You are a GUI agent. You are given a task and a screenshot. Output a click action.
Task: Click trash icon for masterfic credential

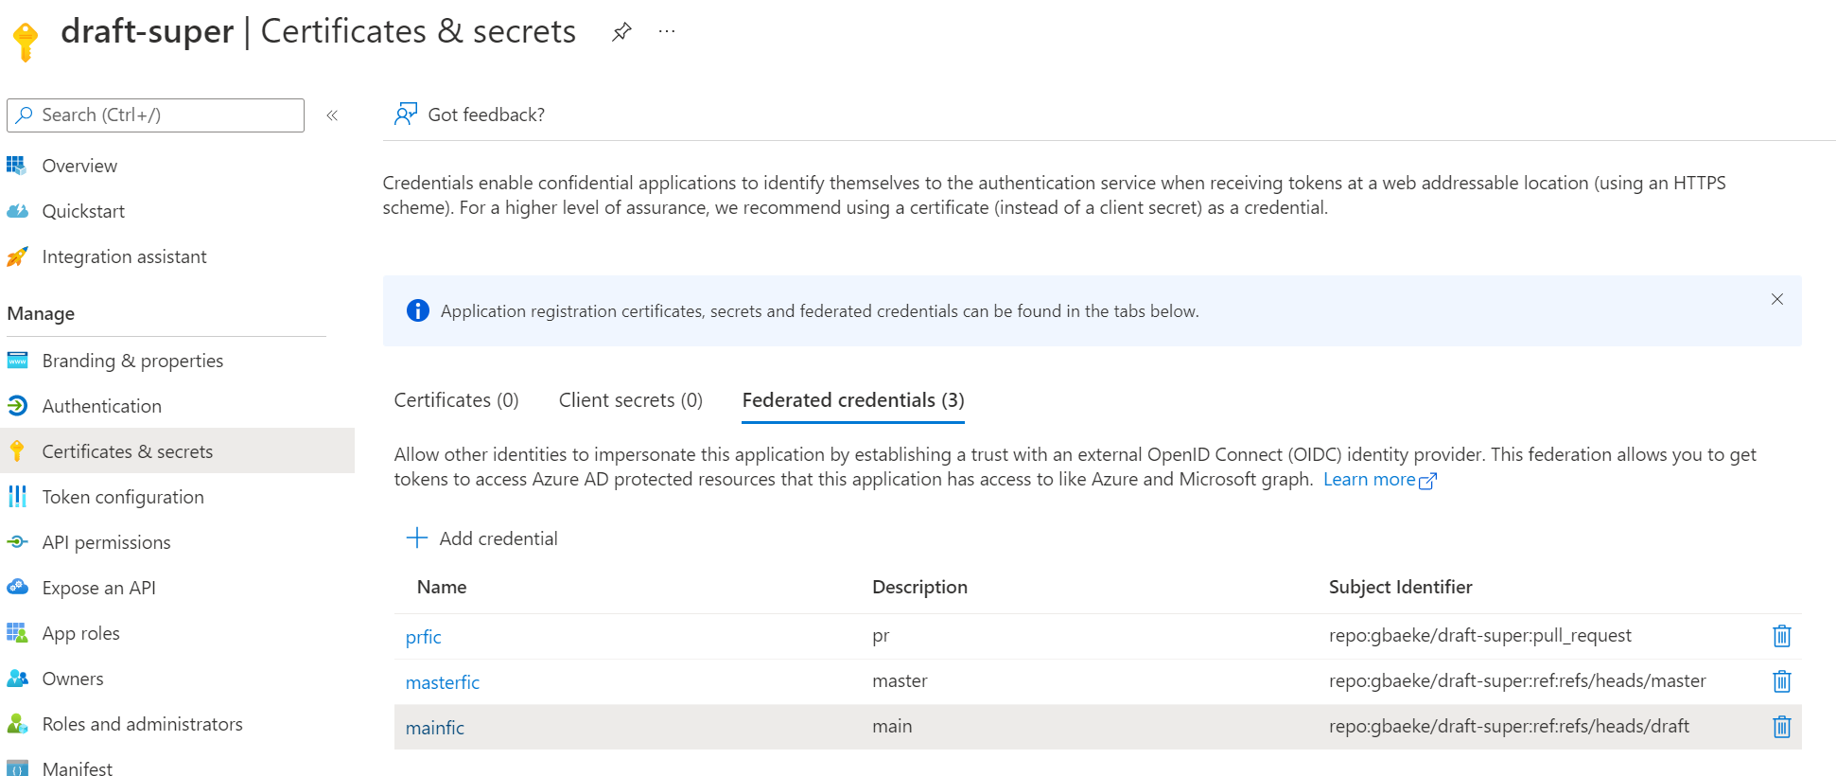1781,681
